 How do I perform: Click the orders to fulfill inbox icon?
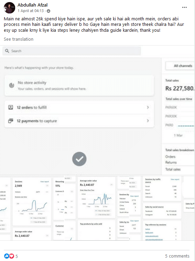click(x=11, y=107)
